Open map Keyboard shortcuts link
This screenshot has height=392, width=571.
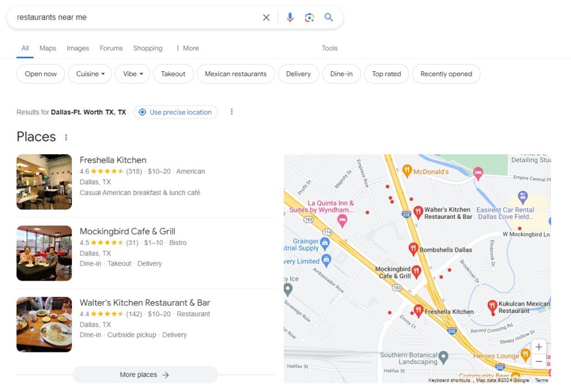pos(449,380)
